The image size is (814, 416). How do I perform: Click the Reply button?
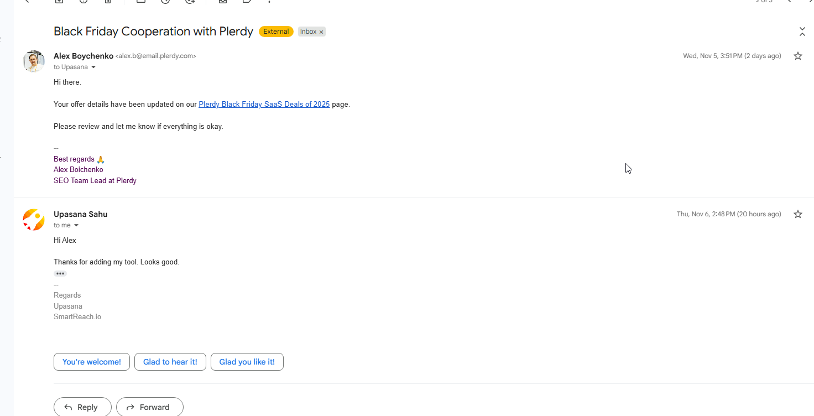click(82, 407)
